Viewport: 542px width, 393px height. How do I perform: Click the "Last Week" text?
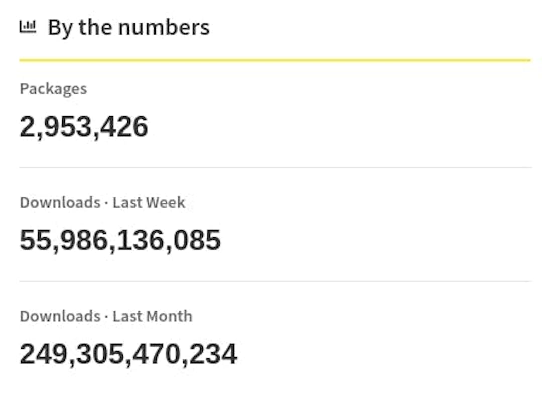coord(149,203)
